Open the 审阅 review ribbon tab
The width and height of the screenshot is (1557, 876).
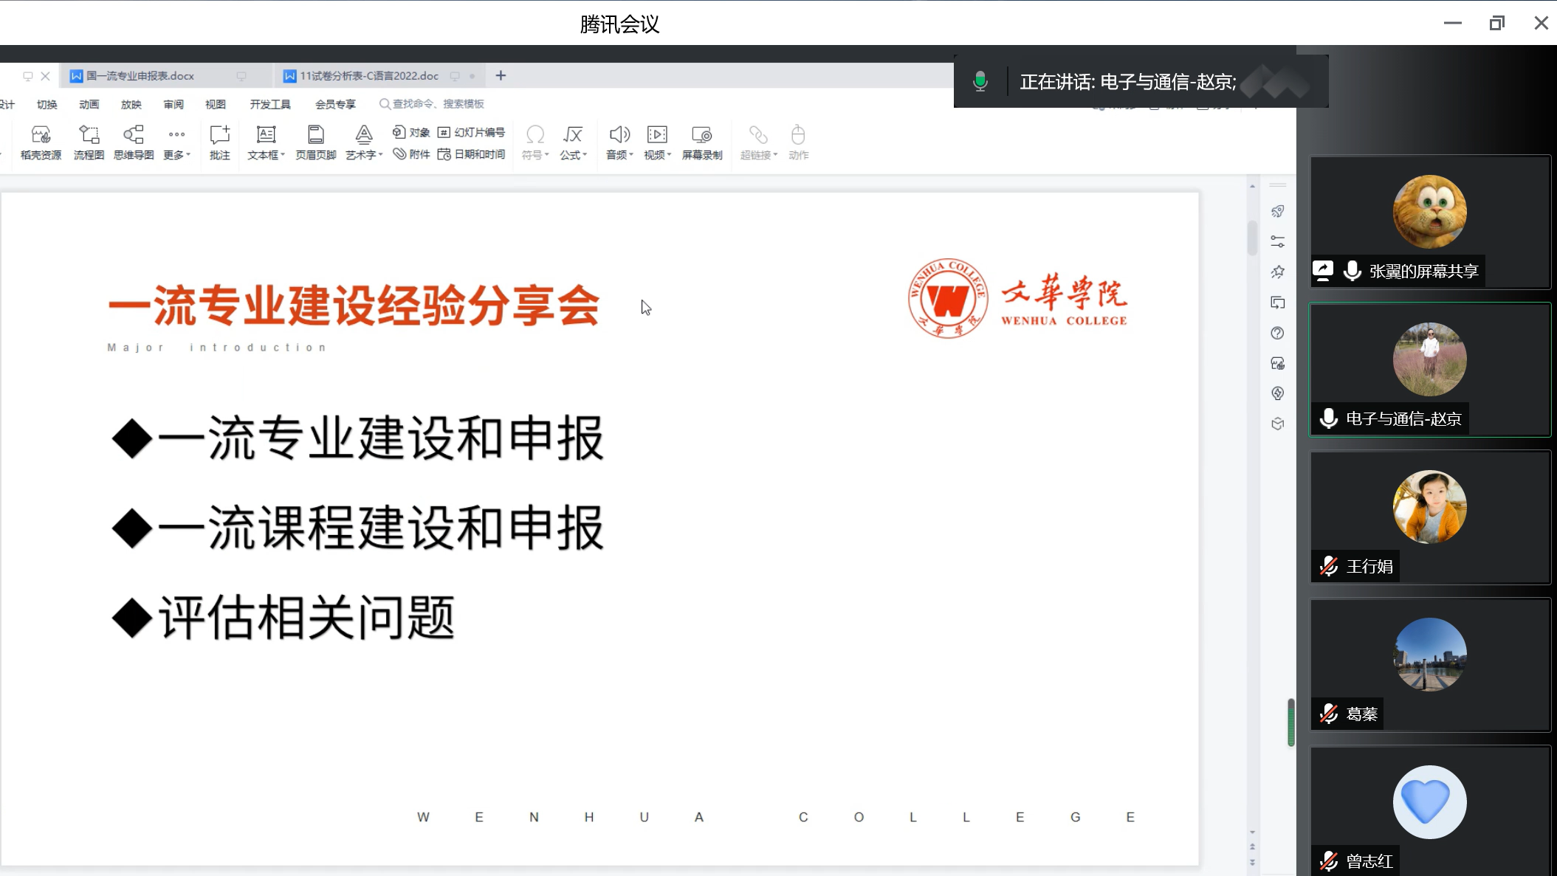pos(173,105)
